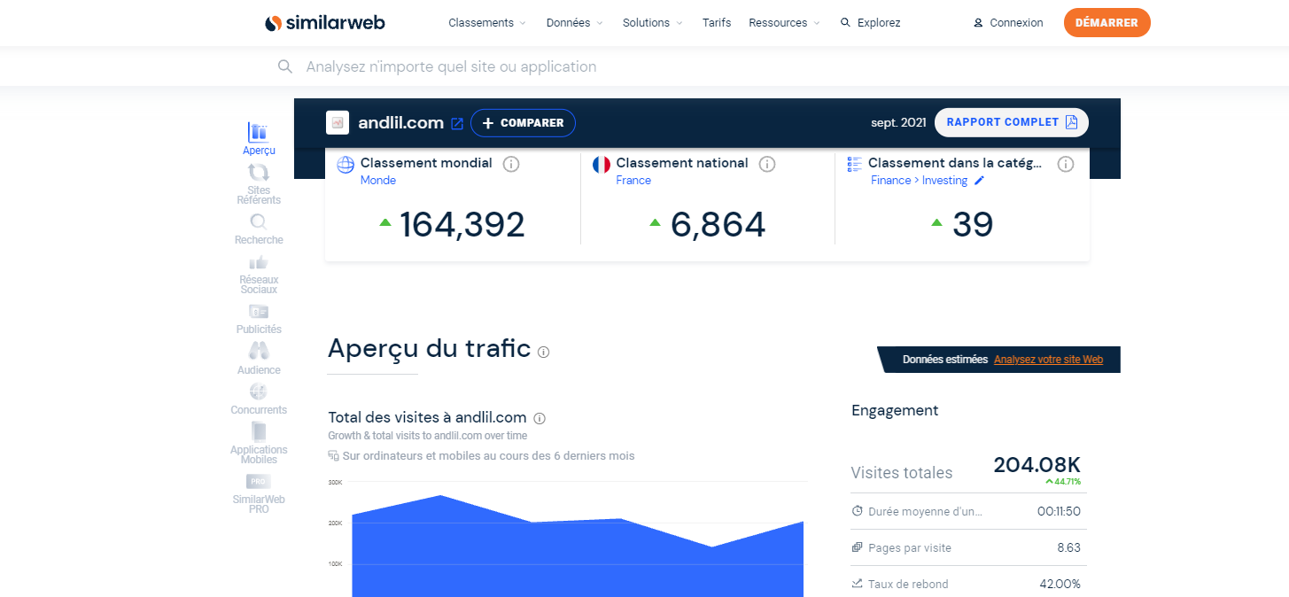Viewport: 1289px width, 597px height.
Task: Click the category rank value 39
Action: click(x=973, y=225)
